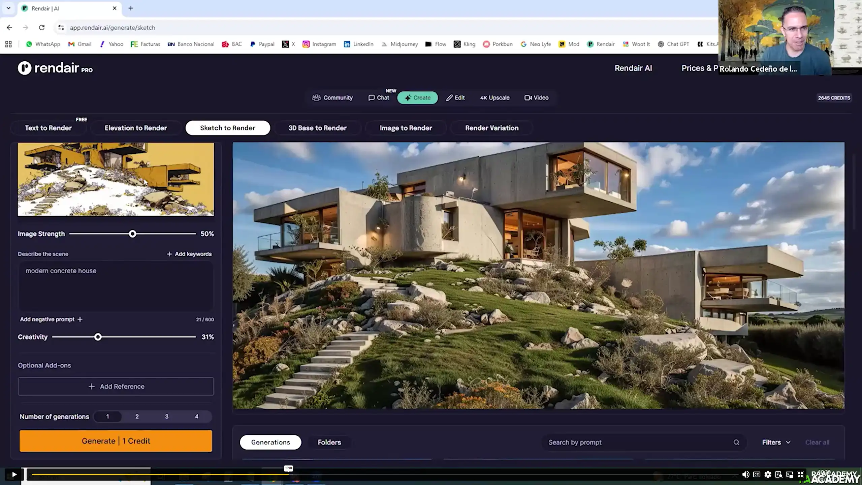The width and height of the screenshot is (862, 485).
Task: Switch to Elevation to Render tab
Action: [135, 128]
